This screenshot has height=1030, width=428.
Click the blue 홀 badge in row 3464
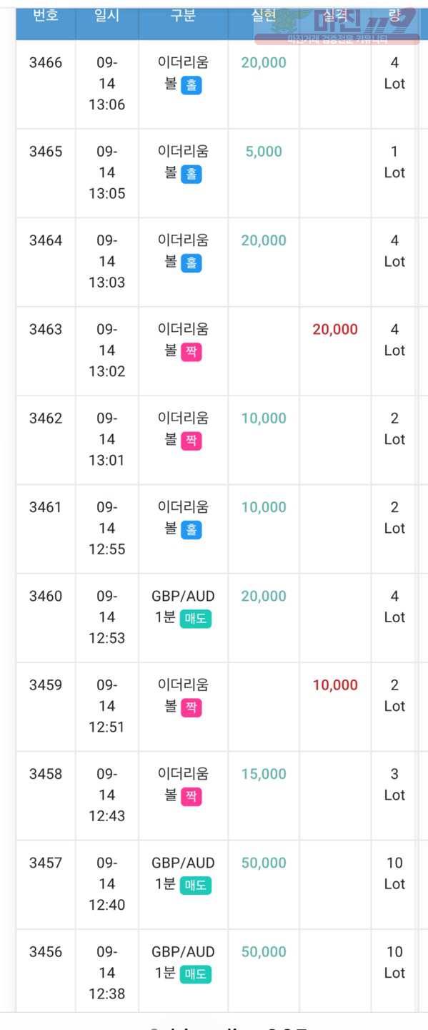coord(191,263)
